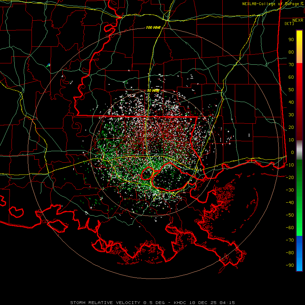Image resolution: width=305 pixels, height=305 pixels.
Task: Click the 100 NMI range ring label
Action: 153,28
